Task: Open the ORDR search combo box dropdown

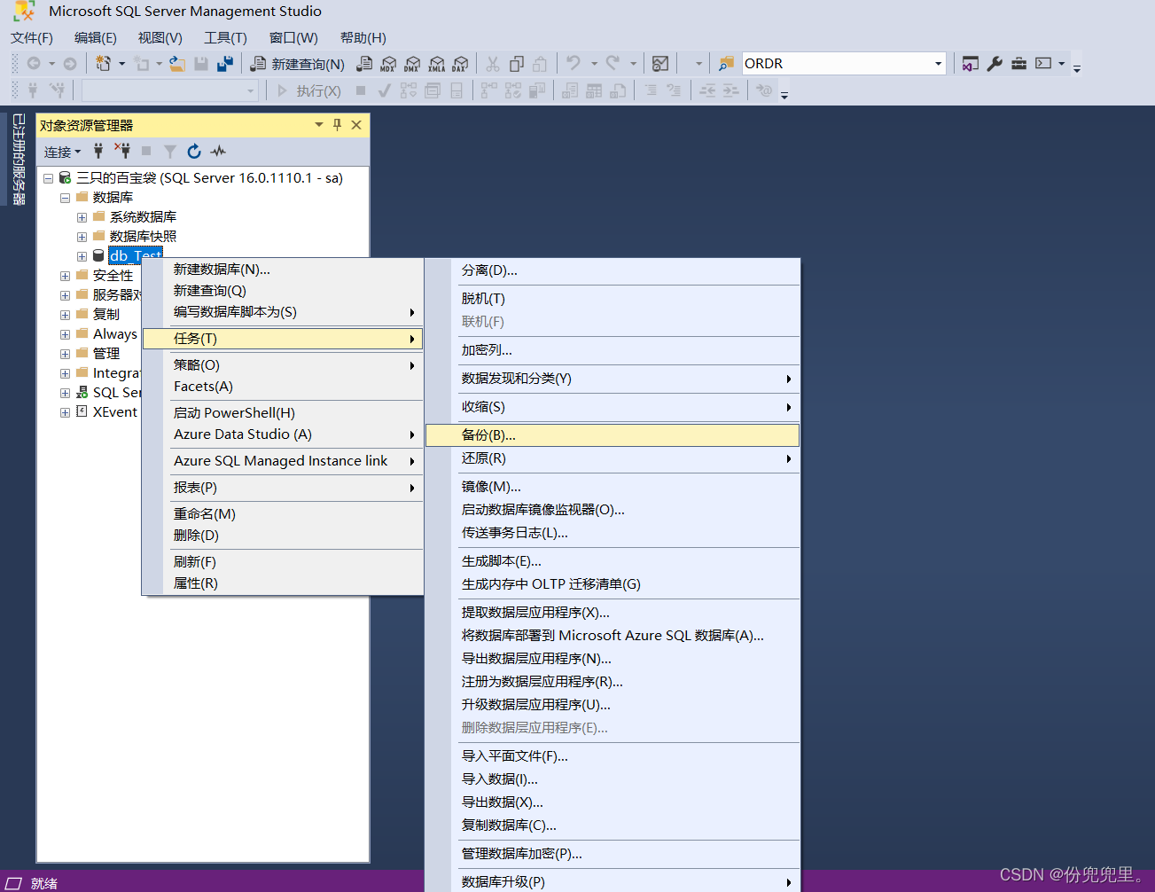Action: (x=938, y=64)
